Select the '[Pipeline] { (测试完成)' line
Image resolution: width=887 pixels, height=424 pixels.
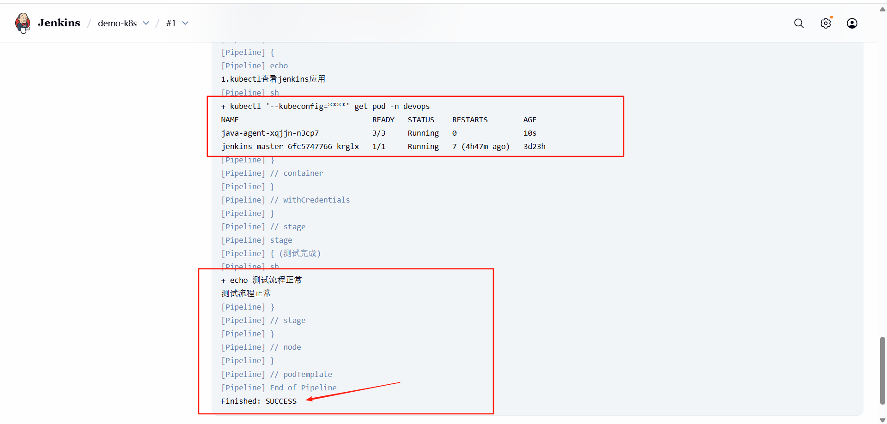(271, 253)
